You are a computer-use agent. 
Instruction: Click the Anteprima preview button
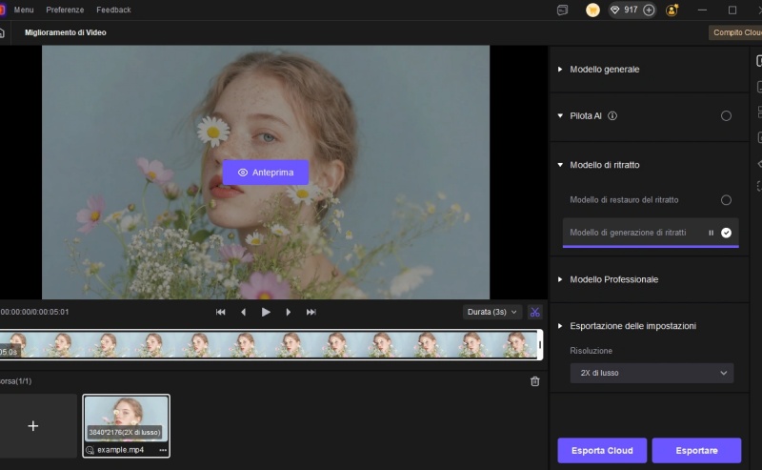pos(266,173)
